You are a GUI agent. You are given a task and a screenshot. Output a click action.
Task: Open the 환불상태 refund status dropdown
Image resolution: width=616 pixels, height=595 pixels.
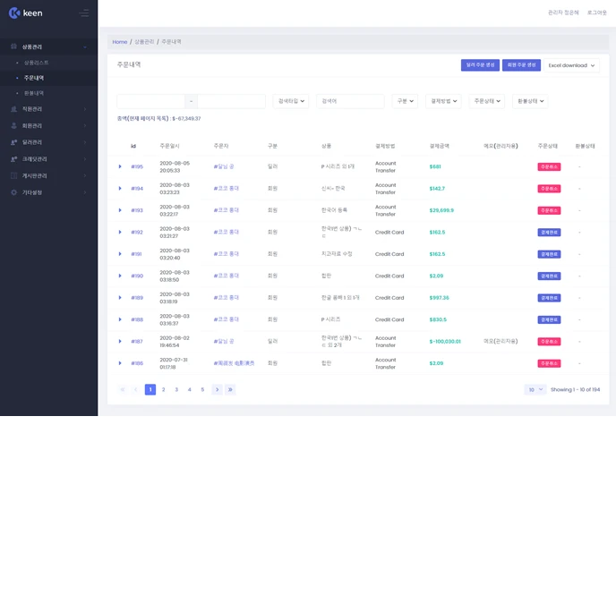coord(530,101)
